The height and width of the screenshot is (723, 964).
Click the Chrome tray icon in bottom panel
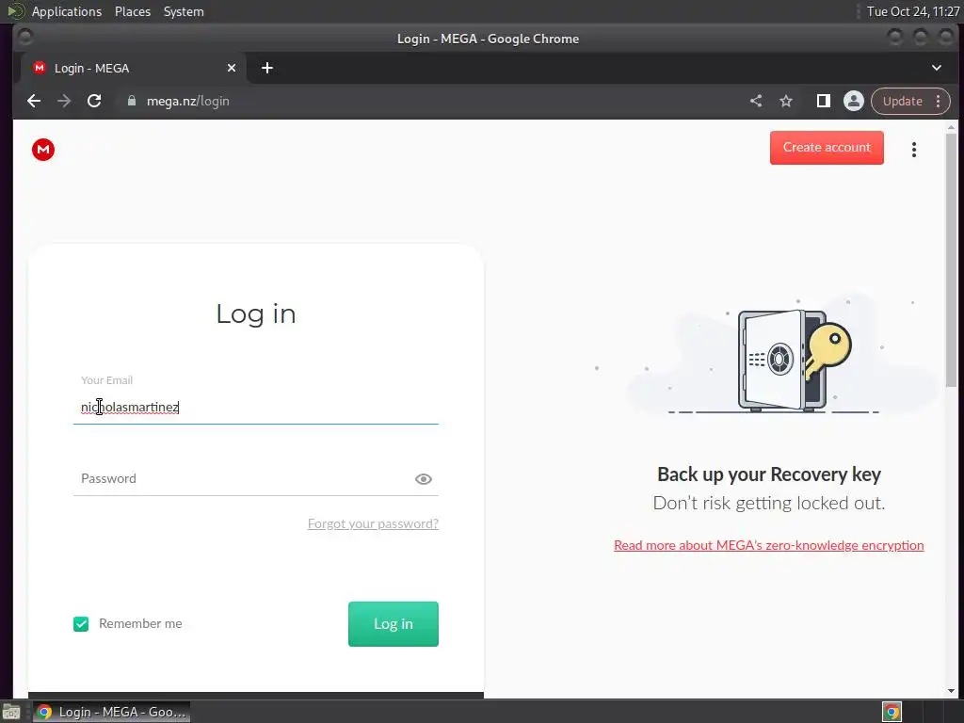(892, 712)
